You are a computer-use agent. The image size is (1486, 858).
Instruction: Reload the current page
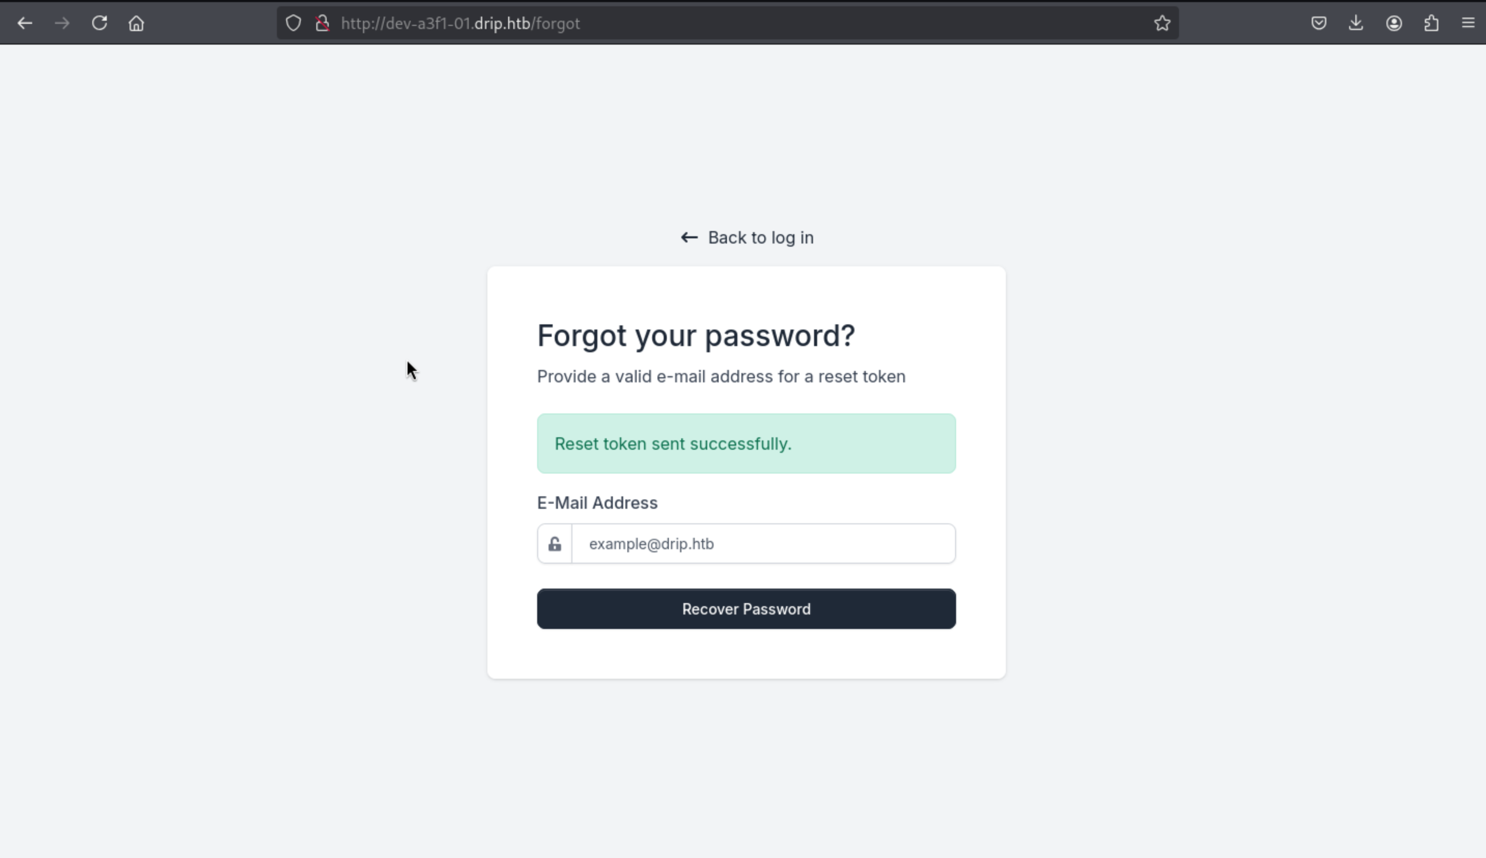pos(100,23)
